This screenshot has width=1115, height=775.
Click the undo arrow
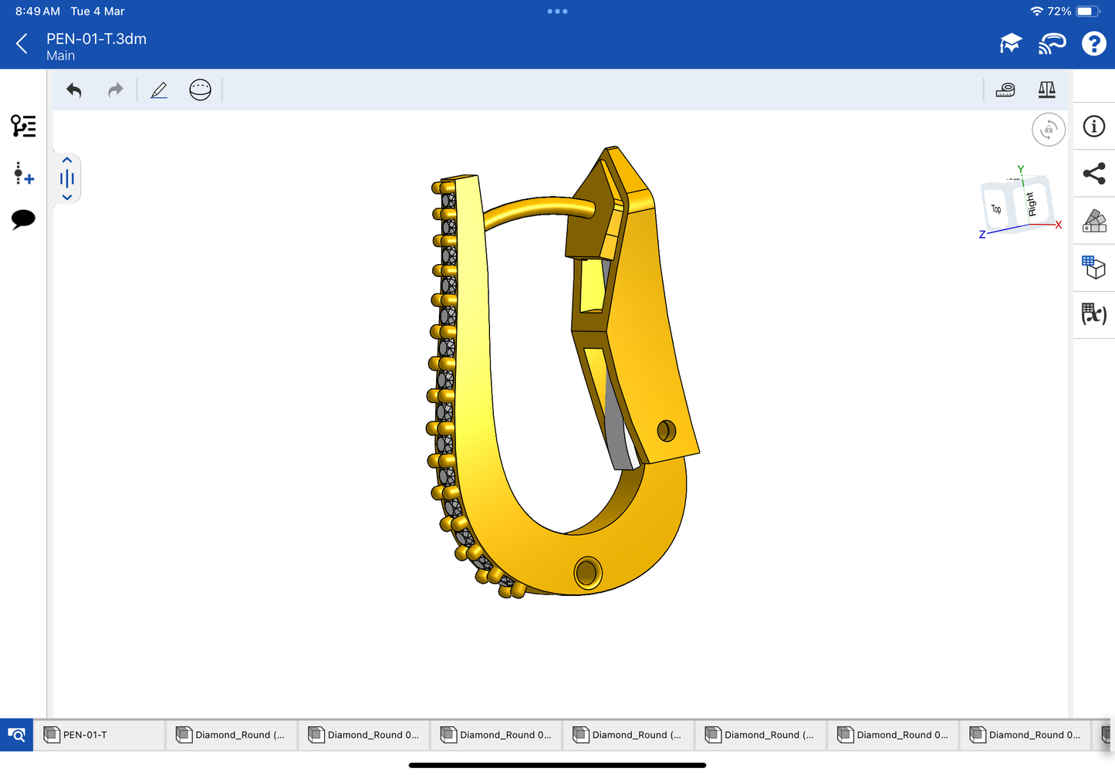pos(74,90)
